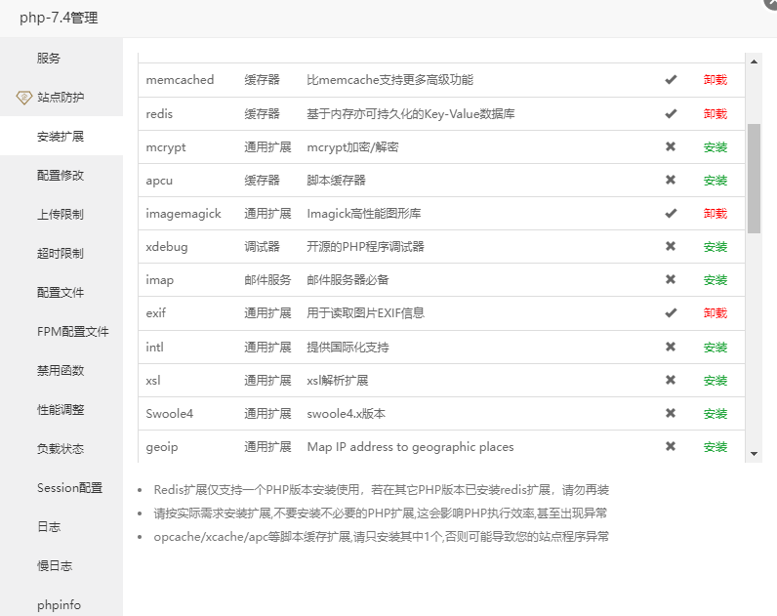Click the X status icon for intl

(671, 347)
